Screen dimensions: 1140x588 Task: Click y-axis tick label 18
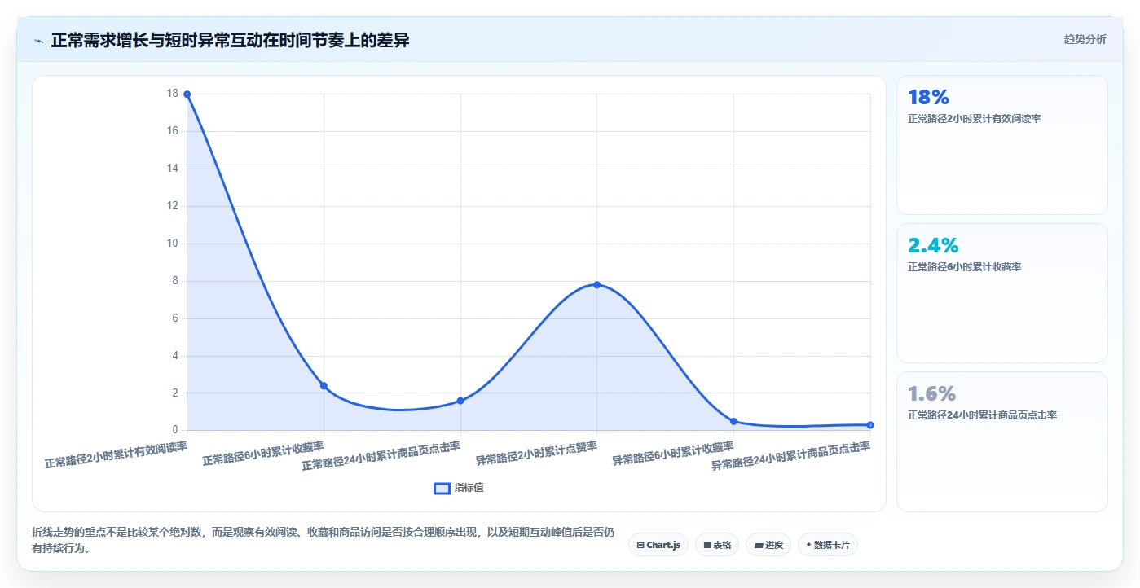[172, 94]
